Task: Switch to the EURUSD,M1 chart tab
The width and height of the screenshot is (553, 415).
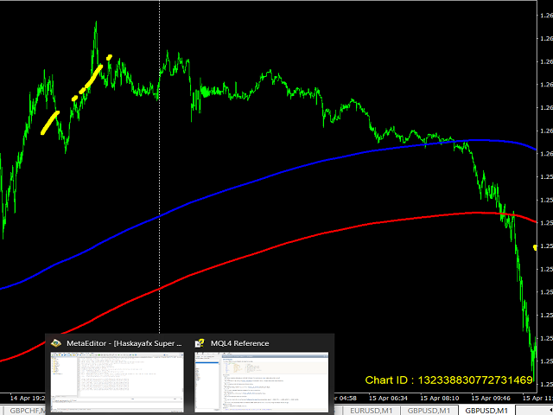Action: point(371,411)
